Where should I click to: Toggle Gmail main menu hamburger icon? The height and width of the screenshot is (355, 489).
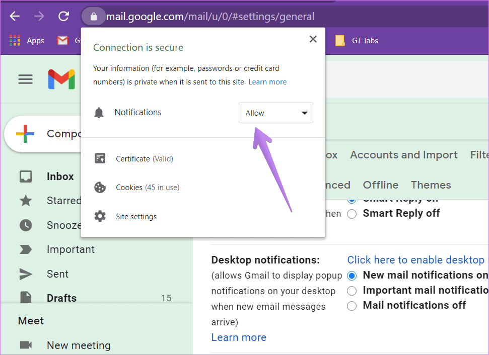tap(25, 79)
